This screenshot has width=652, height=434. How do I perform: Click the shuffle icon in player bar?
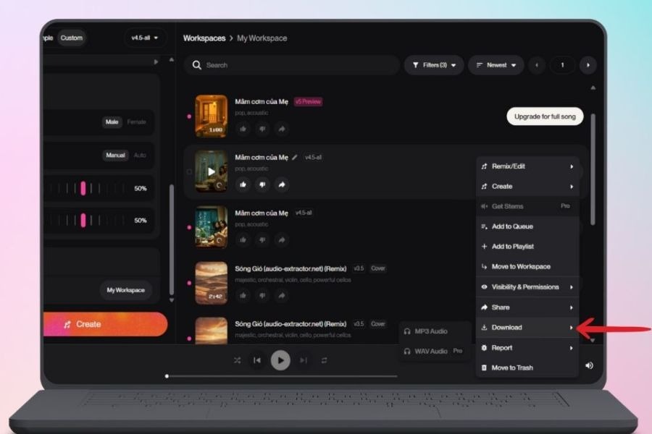coord(237,360)
